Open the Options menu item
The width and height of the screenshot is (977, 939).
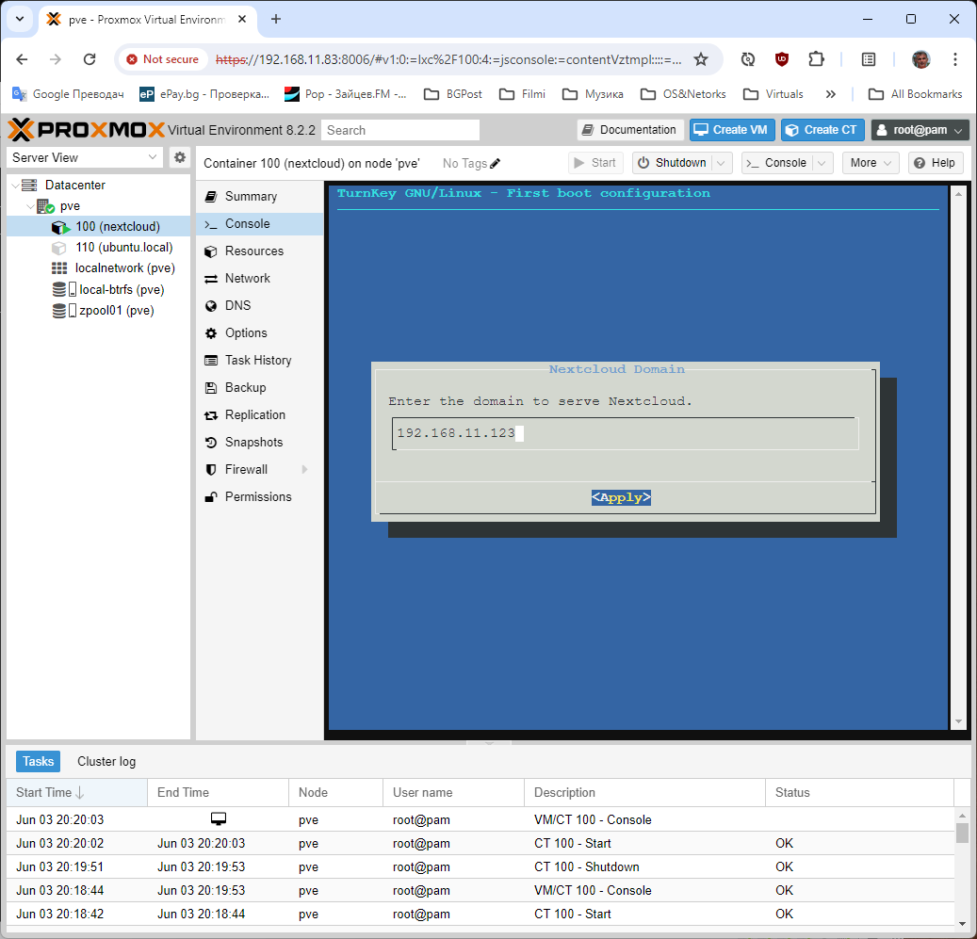click(x=260, y=333)
